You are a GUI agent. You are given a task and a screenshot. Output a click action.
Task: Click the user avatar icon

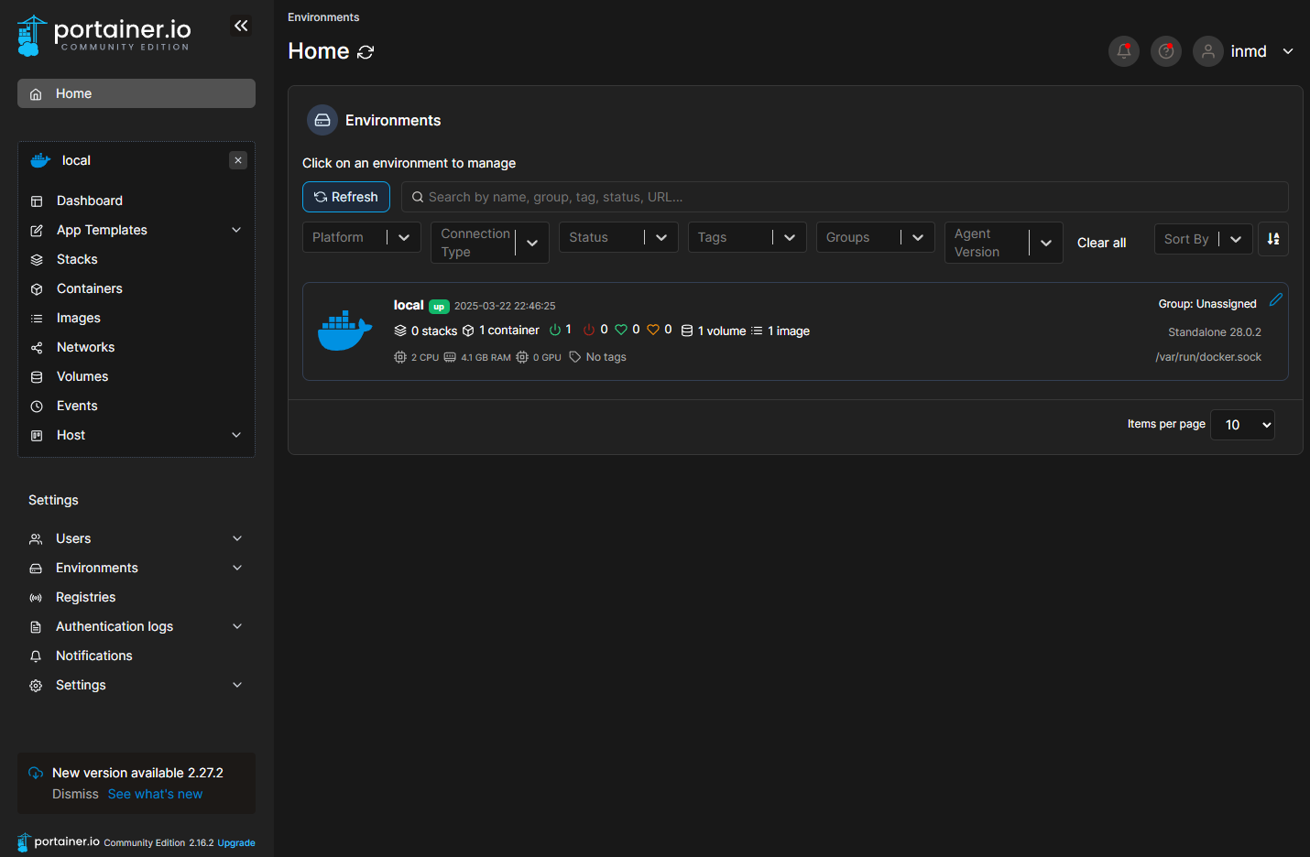(1207, 51)
